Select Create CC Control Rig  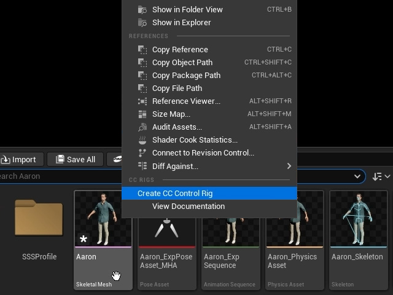(209, 194)
